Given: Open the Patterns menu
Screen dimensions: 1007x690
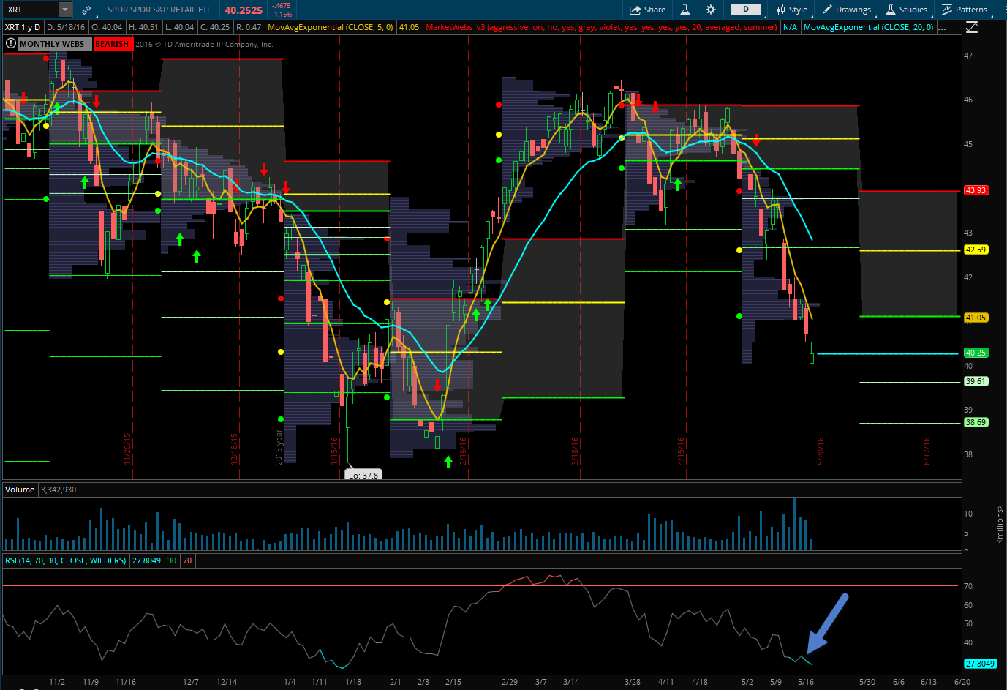Looking at the screenshot, I should click(965, 10).
